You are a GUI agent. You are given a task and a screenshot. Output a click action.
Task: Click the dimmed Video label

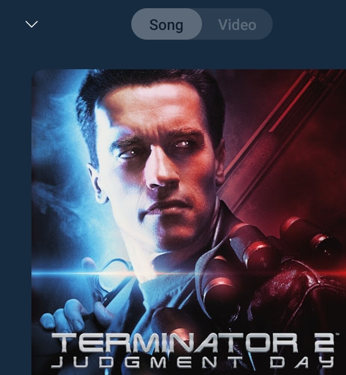(237, 25)
